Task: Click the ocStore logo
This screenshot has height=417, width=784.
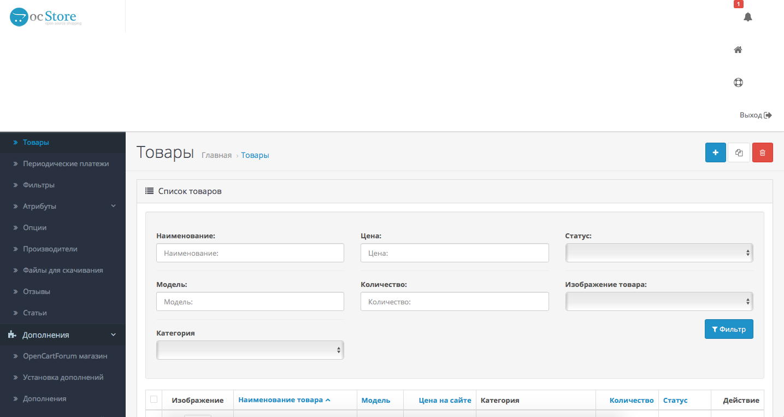Action: click(x=46, y=17)
